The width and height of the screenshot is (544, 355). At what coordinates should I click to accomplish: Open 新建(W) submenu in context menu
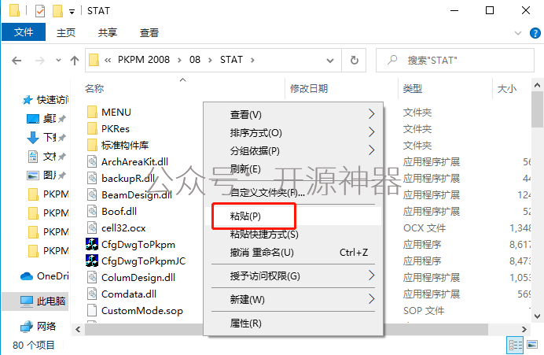click(x=293, y=299)
